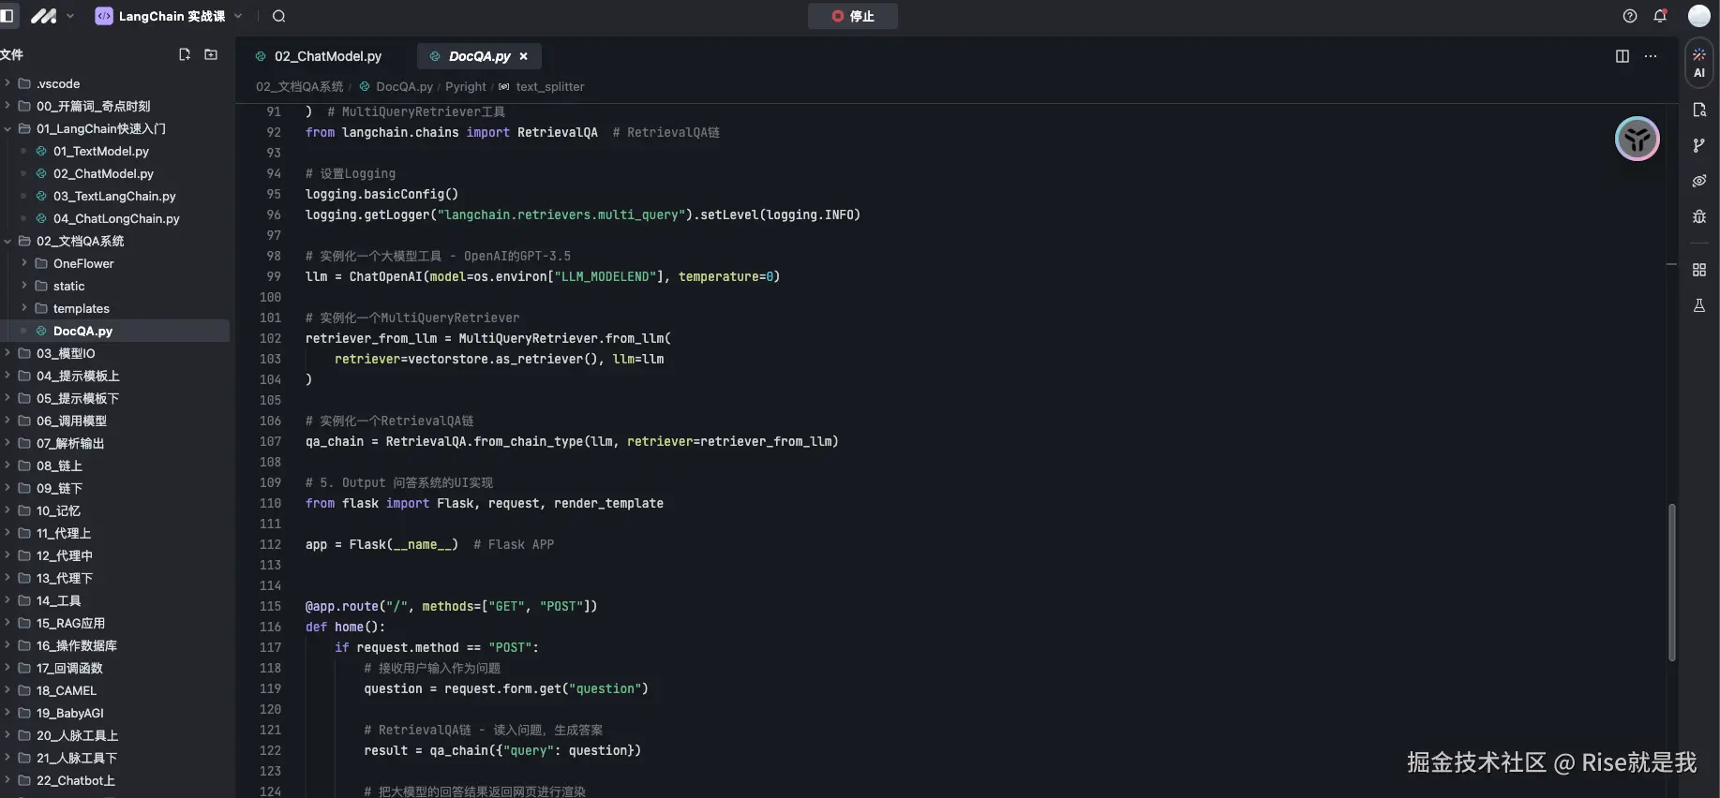The width and height of the screenshot is (1720, 798).
Task: Toggle the left sidebar panel
Action: point(7,16)
